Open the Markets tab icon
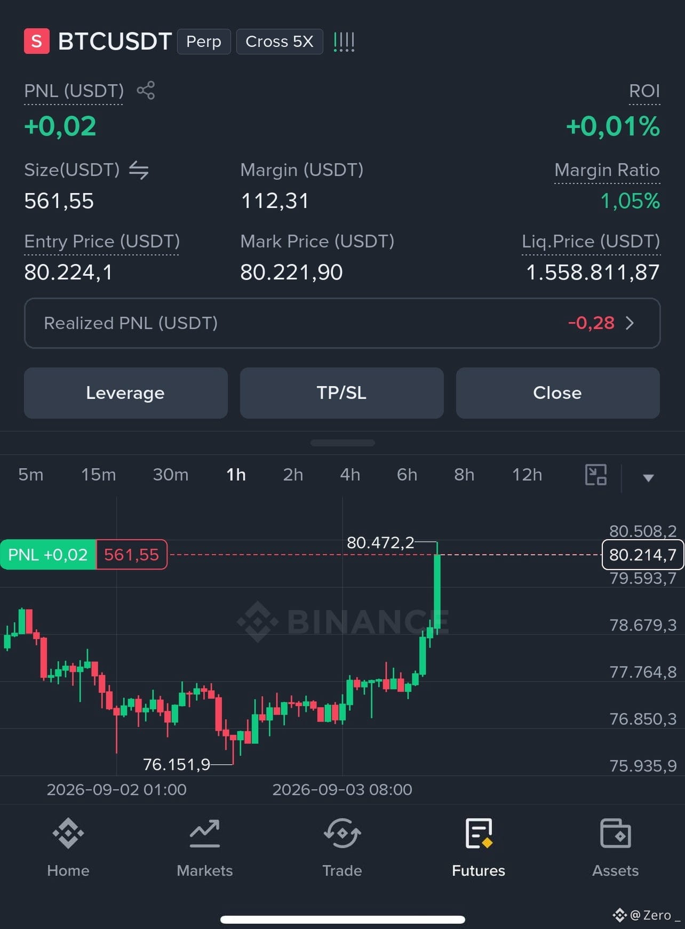The width and height of the screenshot is (685, 929). [x=205, y=834]
